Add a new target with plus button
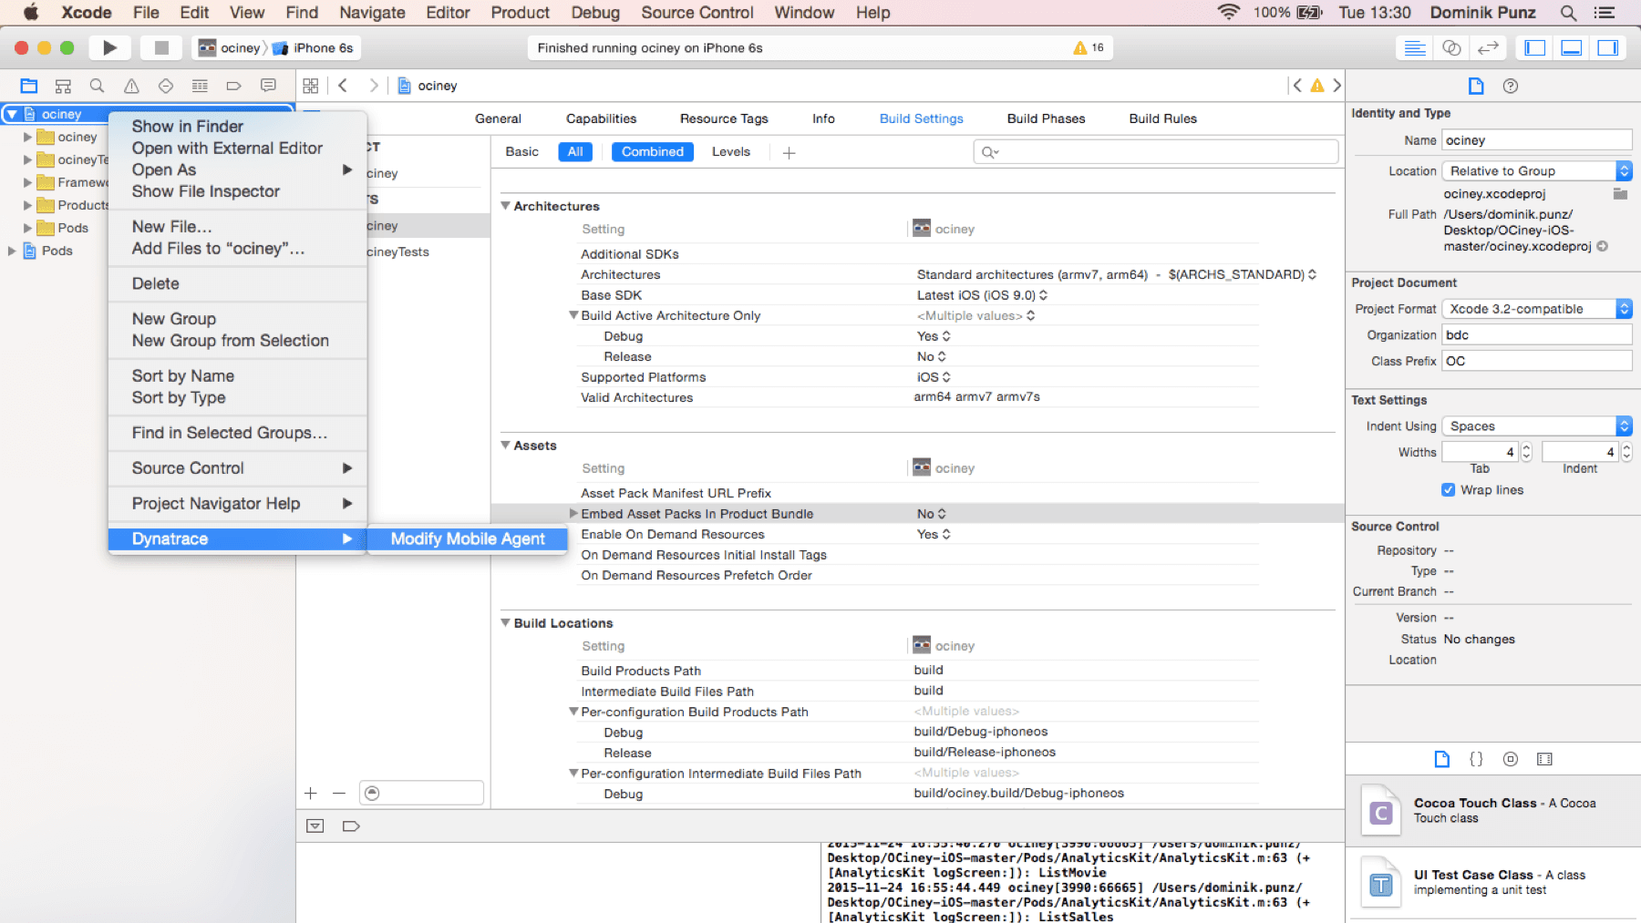The image size is (1641, 923). click(x=311, y=794)
